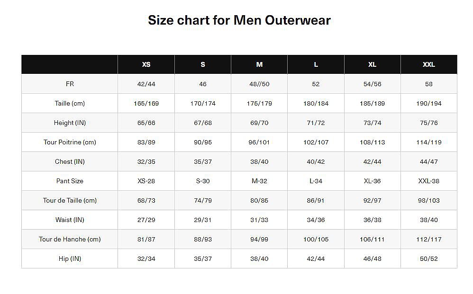Select the XXL-38 pant size cell
Screen dimensions: 473x294
click(x=428, y=181)
